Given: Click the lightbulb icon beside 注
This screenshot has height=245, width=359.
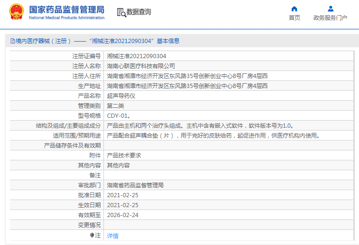Looking at the screenshot, I should 92,236.
